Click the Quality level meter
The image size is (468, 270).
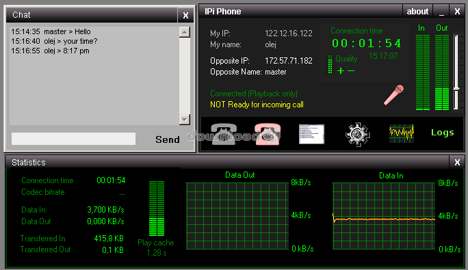click(330, 64)
